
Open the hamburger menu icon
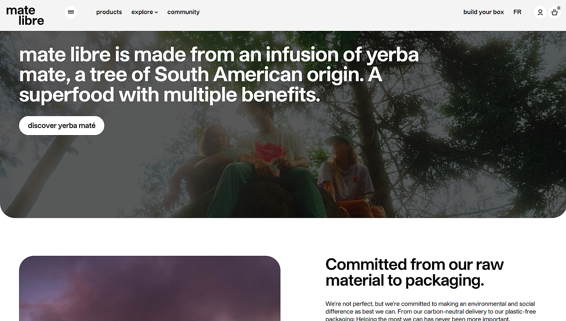pos(71,12)
